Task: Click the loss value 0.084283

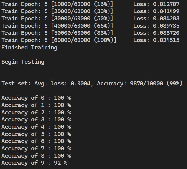Action: (x=166, y=19)
